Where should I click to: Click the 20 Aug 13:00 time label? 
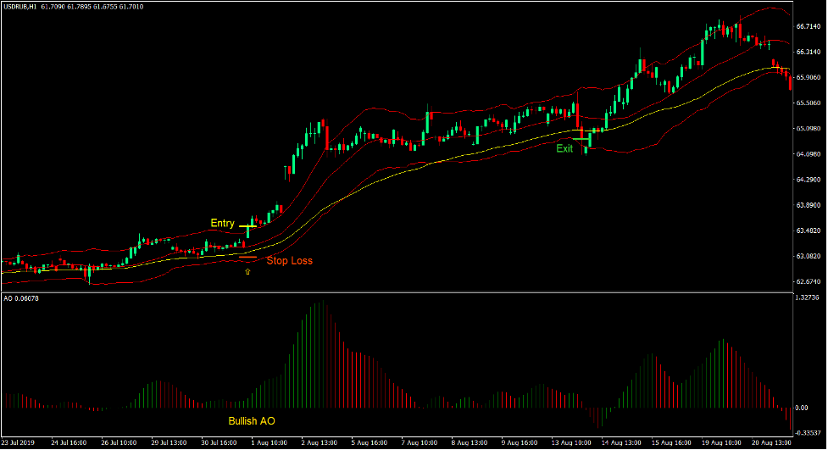[765, 442]
